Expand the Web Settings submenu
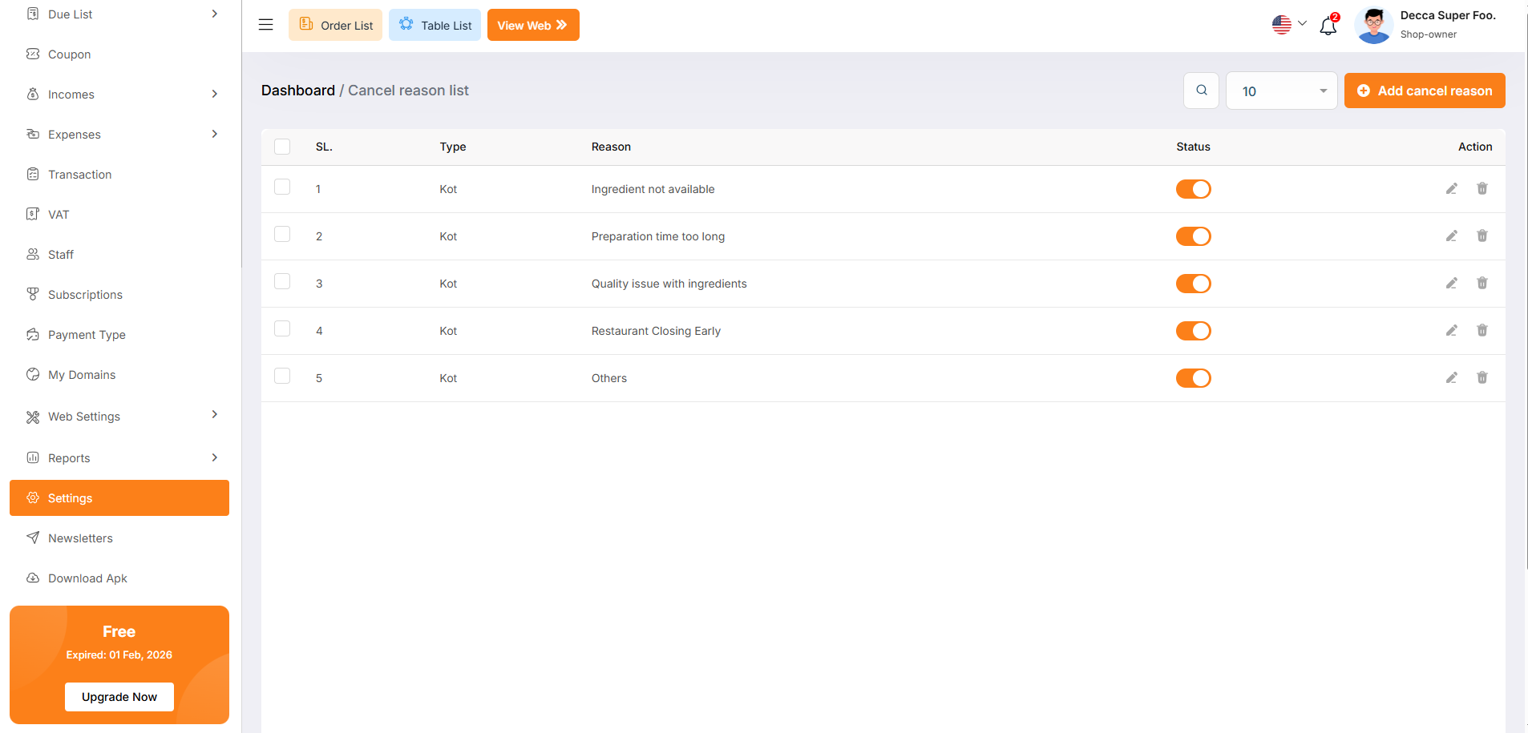The width and height of the screenshot is (1528, 733). pyautogui.click(x=119, y=417)
